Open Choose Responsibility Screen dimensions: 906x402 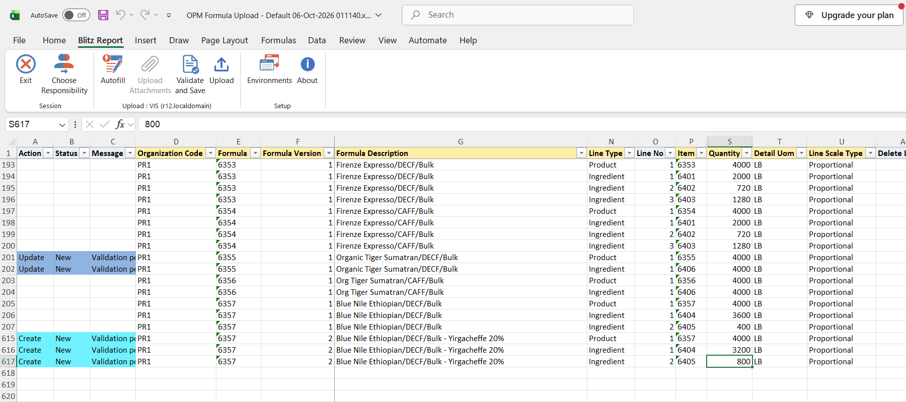click(64, 74)
